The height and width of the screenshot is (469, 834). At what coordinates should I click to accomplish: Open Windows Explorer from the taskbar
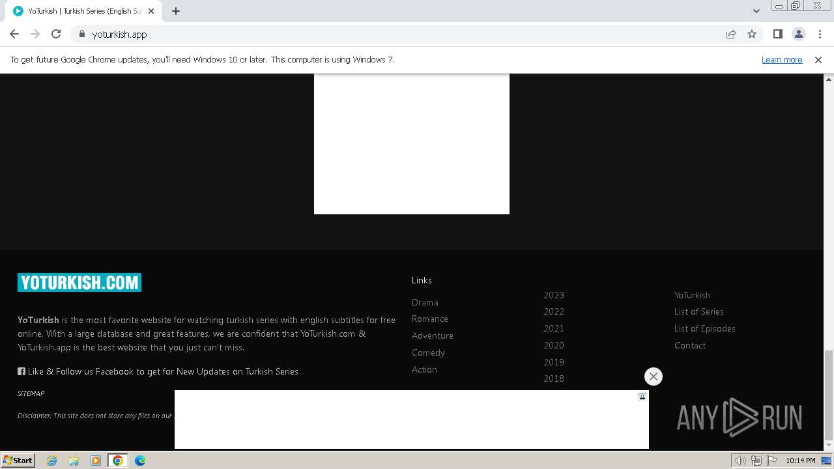[74, 461]
